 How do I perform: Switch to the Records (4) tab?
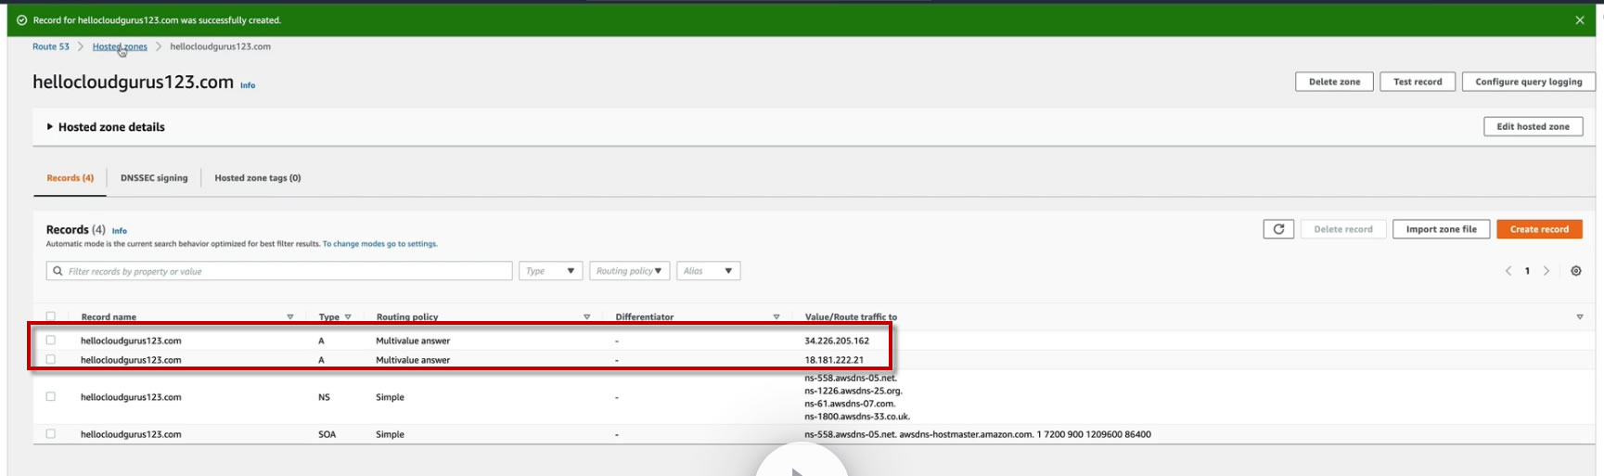[71, 178]
